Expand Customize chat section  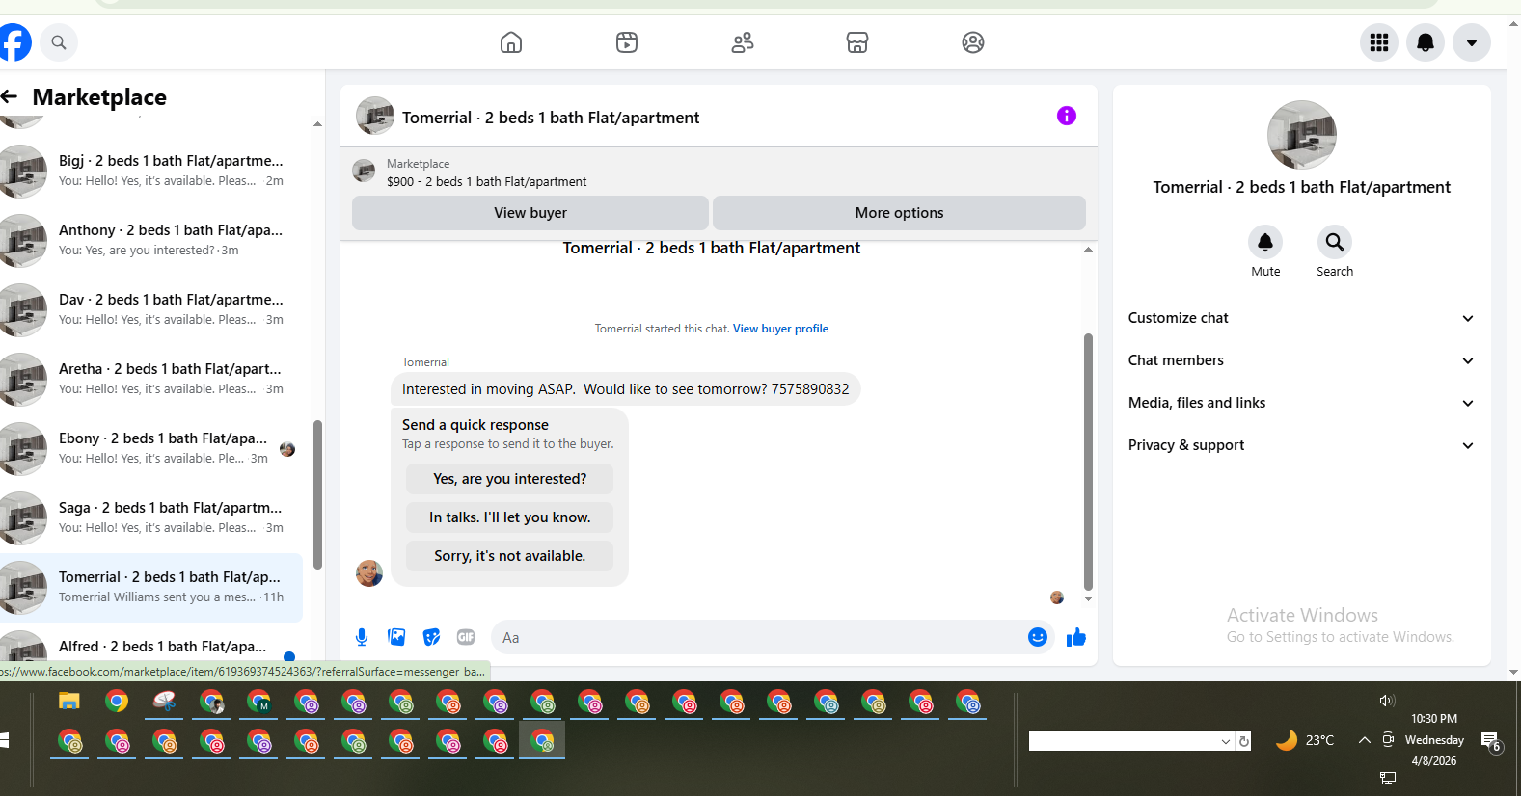1301,318
